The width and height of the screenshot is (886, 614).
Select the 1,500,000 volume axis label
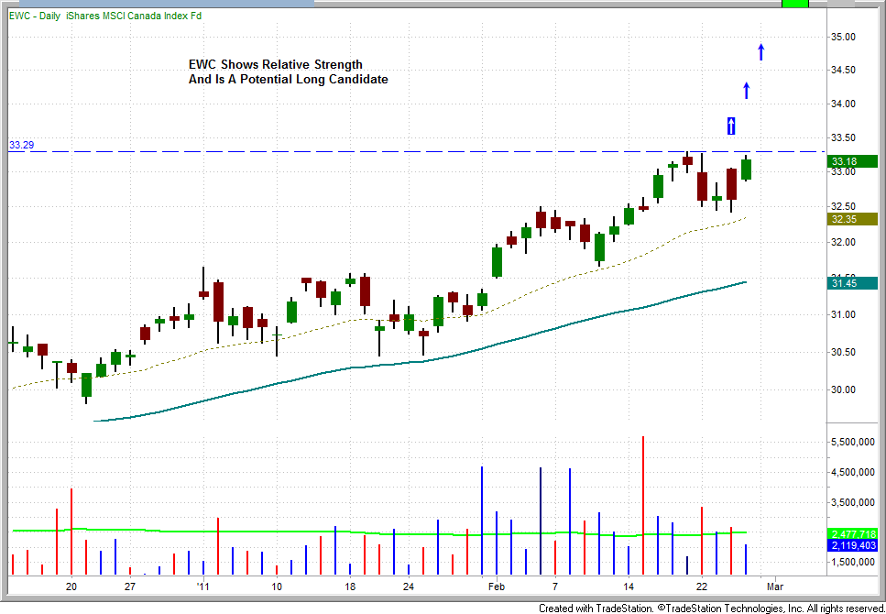coord(851,563)
